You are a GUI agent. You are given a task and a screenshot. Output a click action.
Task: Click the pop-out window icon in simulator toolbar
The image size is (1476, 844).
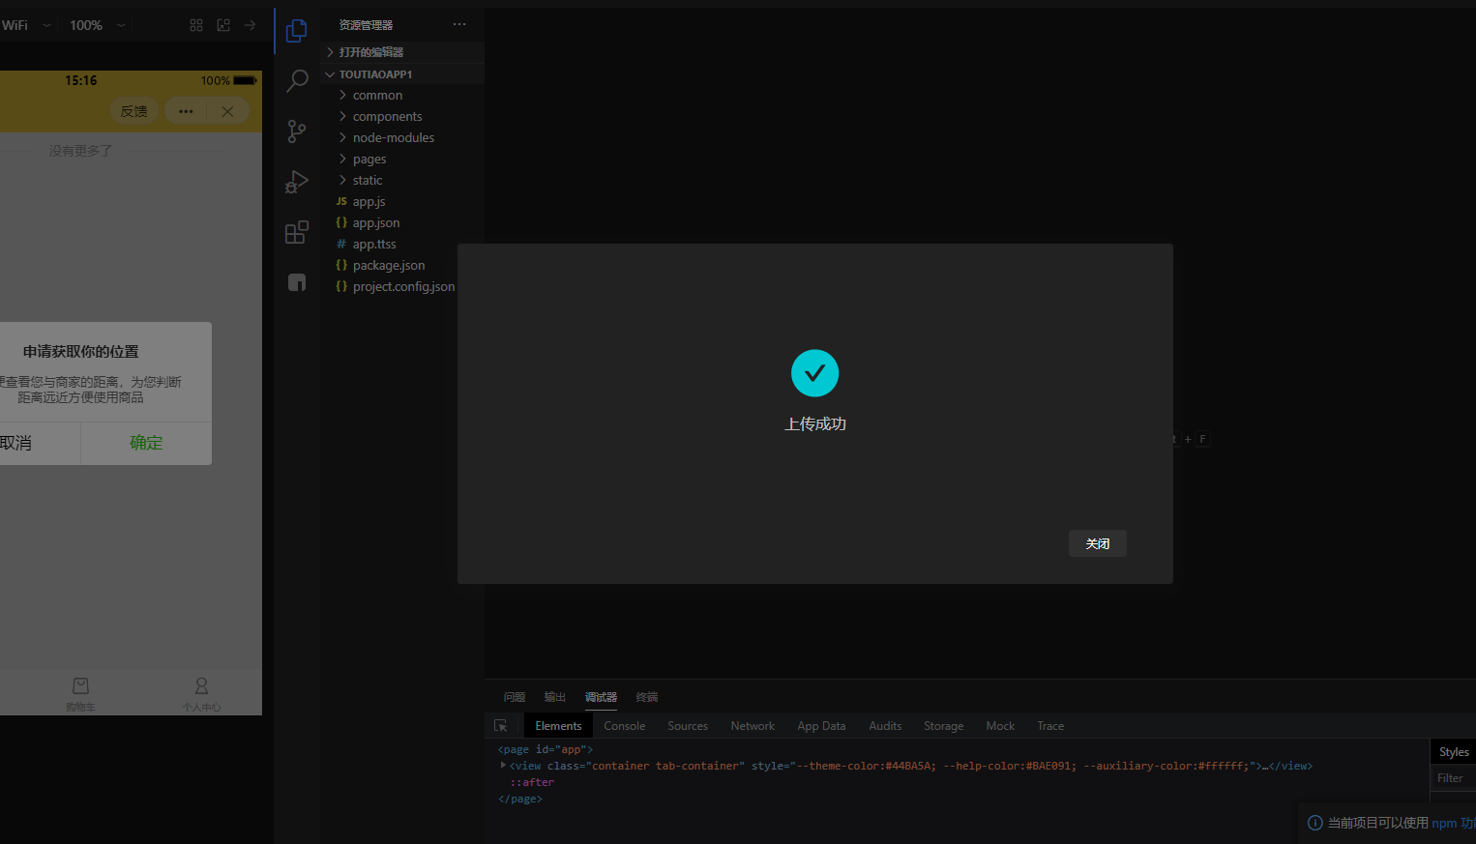[x=223, y=25]
